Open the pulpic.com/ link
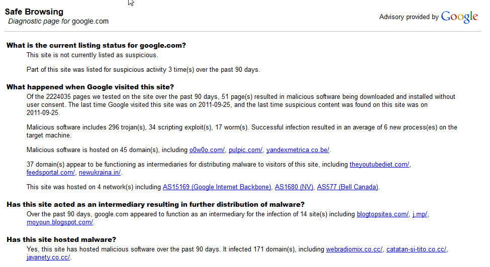The height and width of the screenshot is (267, 490). (x=245, y=150)
